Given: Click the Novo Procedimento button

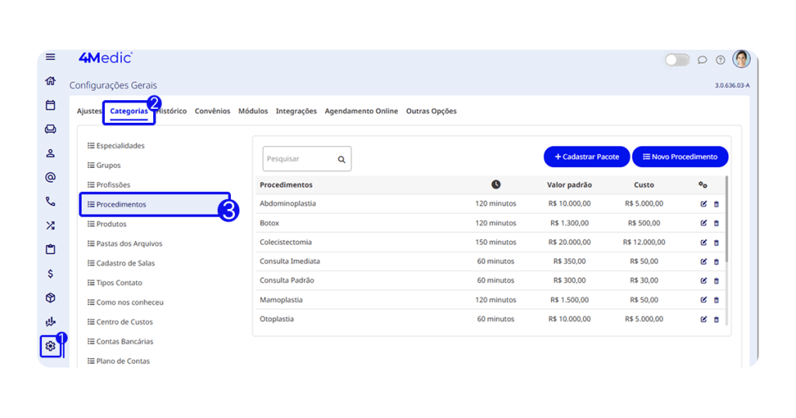Looking at the screenshot, I should [x=679, y=157].
